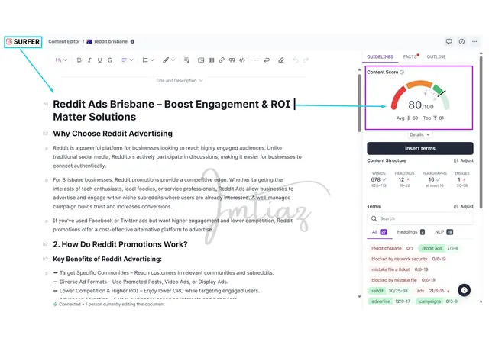Undo the last edit

[x=296, y=60]
